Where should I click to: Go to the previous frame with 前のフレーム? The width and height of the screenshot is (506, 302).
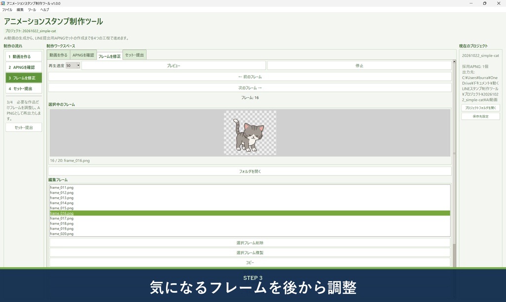pyautogui.click(x=250, y=77)
